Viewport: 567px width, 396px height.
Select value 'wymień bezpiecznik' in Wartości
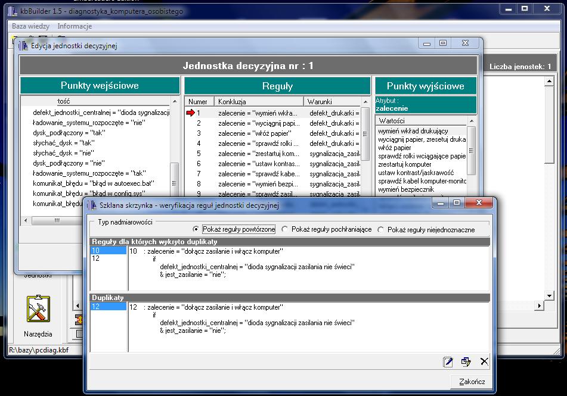[422, 189]
